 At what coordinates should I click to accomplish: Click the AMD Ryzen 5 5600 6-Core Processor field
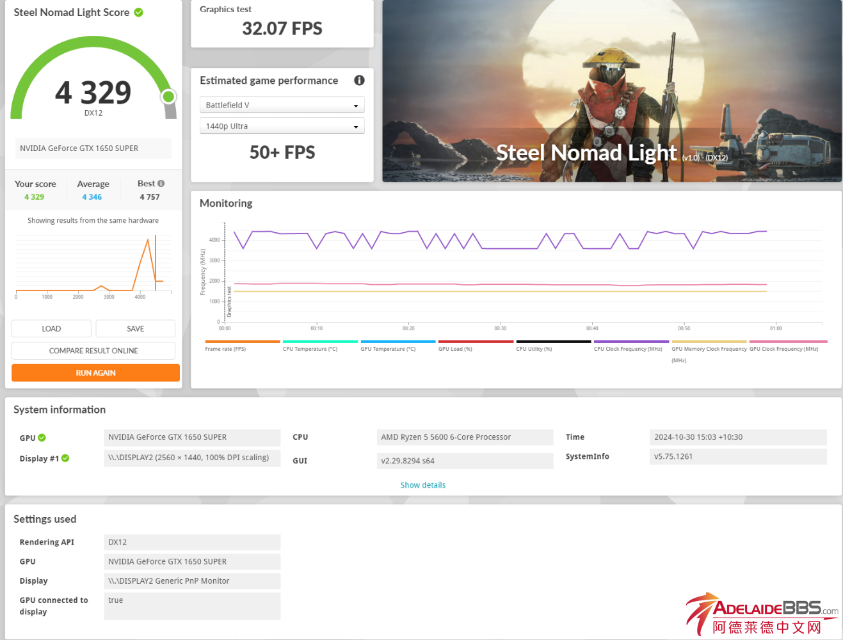[465, 437]
